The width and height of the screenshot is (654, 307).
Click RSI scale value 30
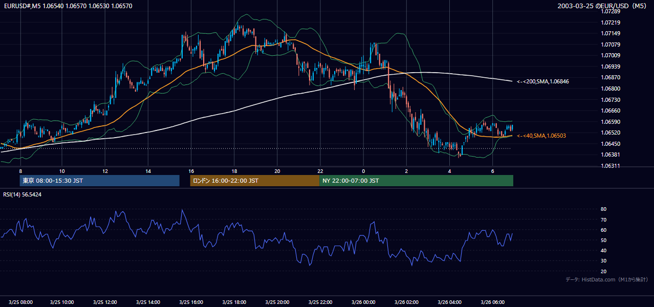[x=603, y=261]
